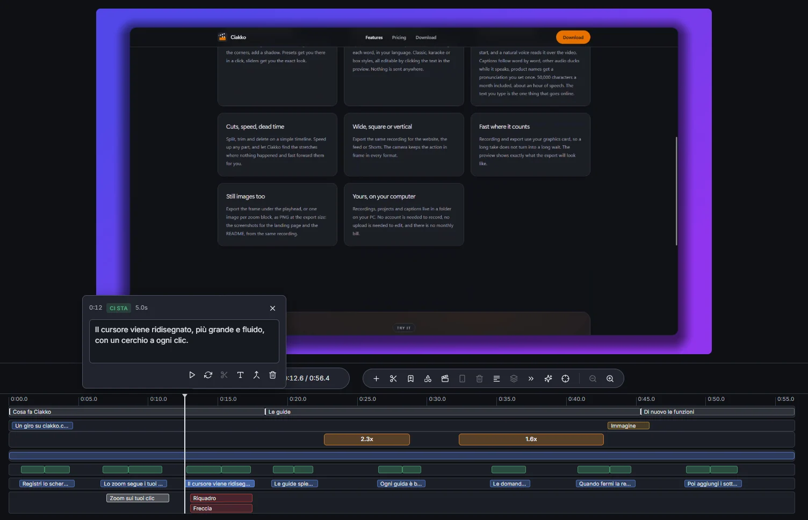Click the scissors split icon in main toolbar

(x=393, y=379)
